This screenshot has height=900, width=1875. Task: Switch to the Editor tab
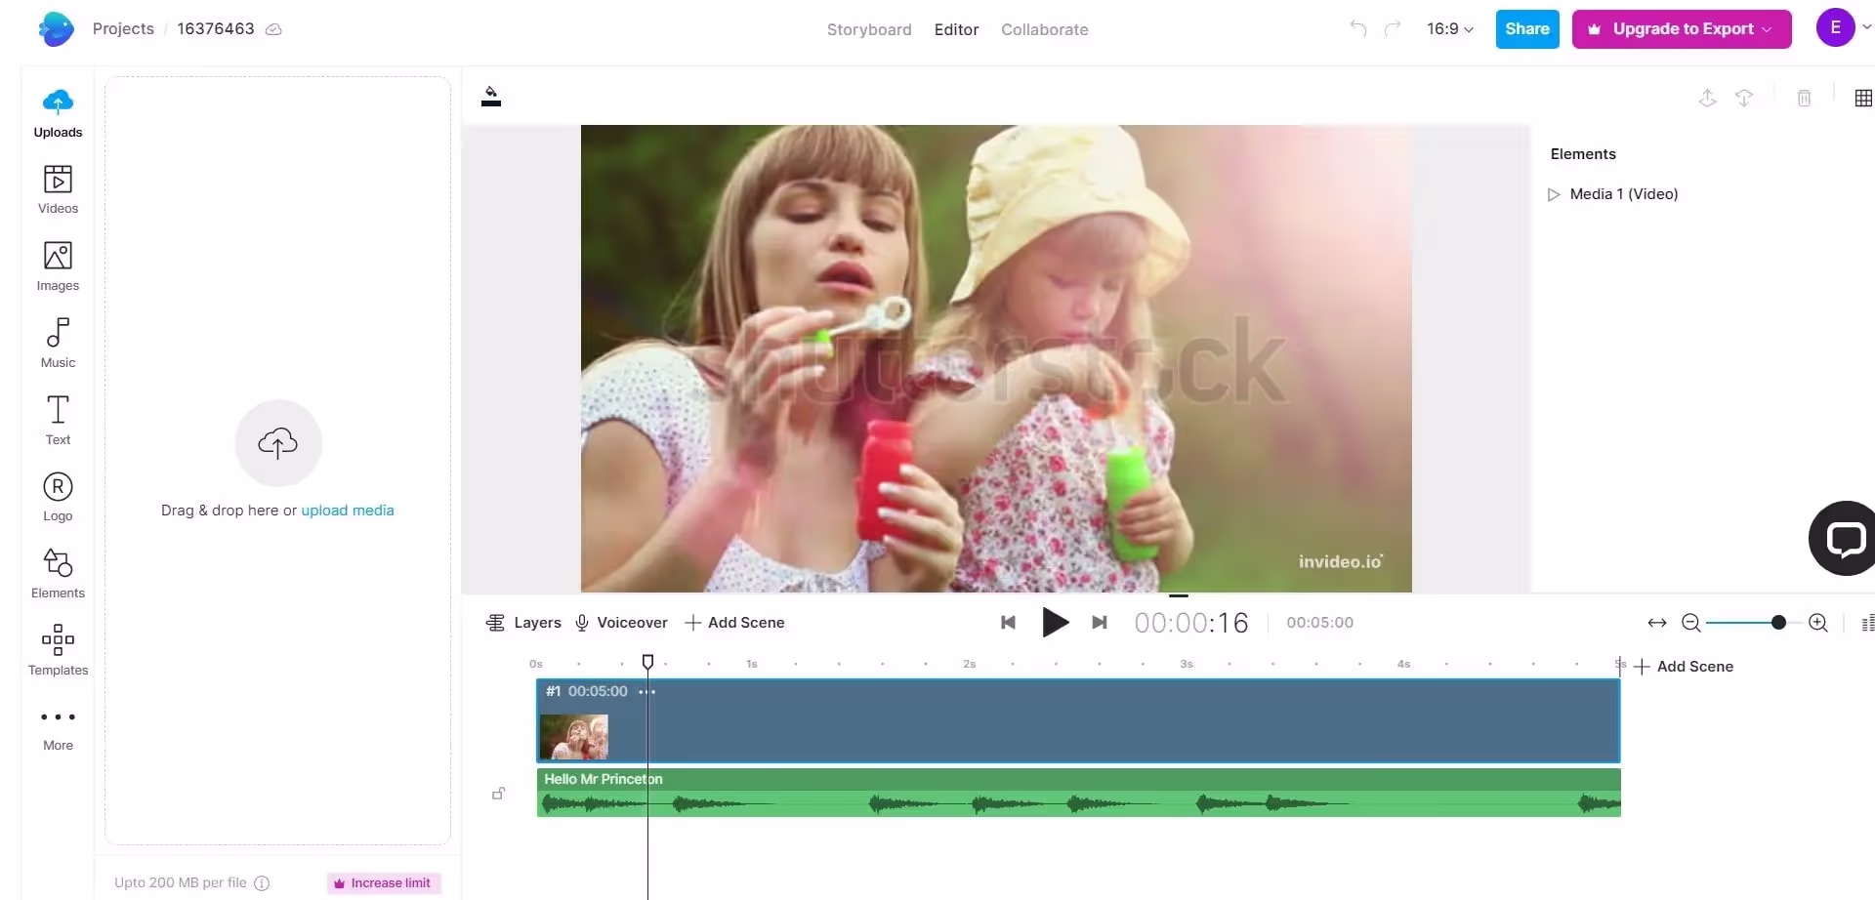pyautogui.click(x=956, y=29)
